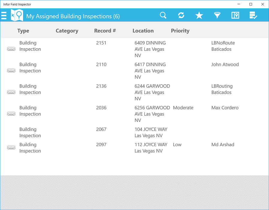Select the Category column header
The height and width of the screenshot is (210, 269).
pyautogui.click(x=67, y=31)
